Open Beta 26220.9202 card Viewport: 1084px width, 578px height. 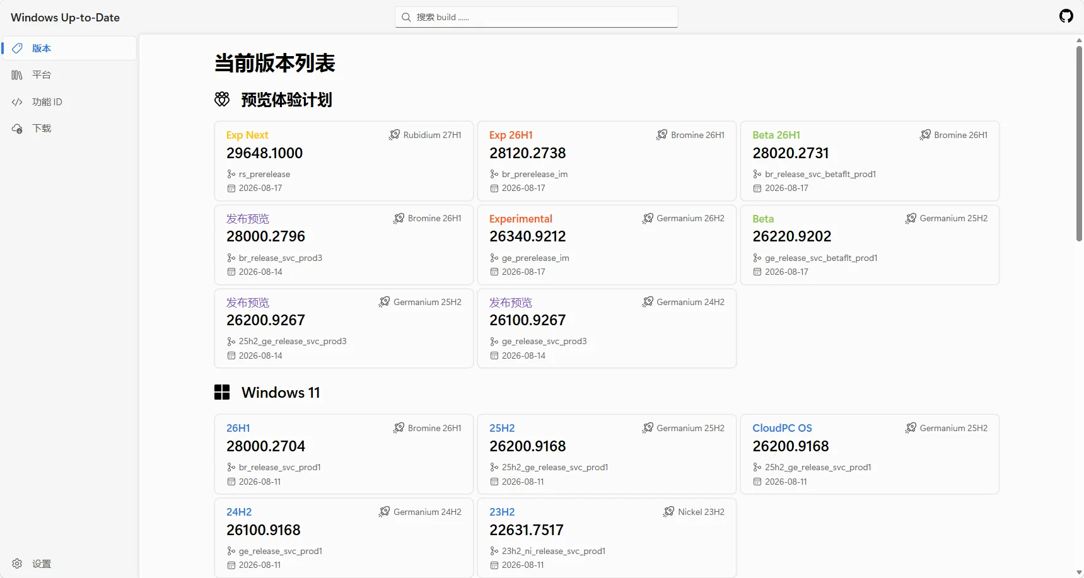pyautogui.click(x=870, y=245)
